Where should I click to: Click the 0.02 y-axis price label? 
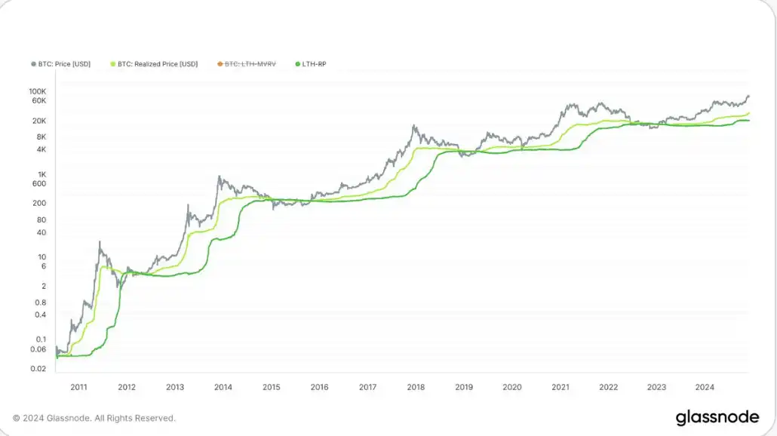[x=38, y=369]
